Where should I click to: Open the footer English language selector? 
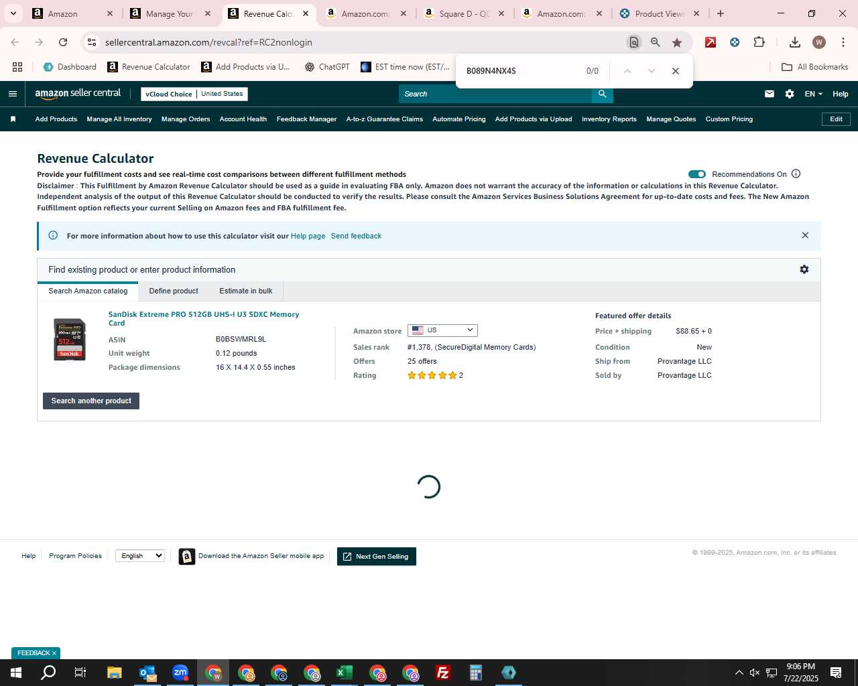[140, 555]
